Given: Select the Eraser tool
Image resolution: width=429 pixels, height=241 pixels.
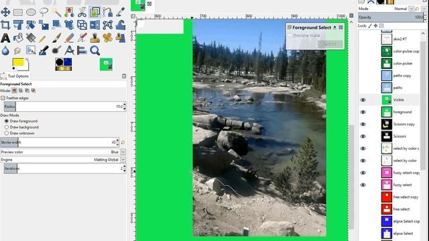Looking at the screenshot, I should pos(69,37).
